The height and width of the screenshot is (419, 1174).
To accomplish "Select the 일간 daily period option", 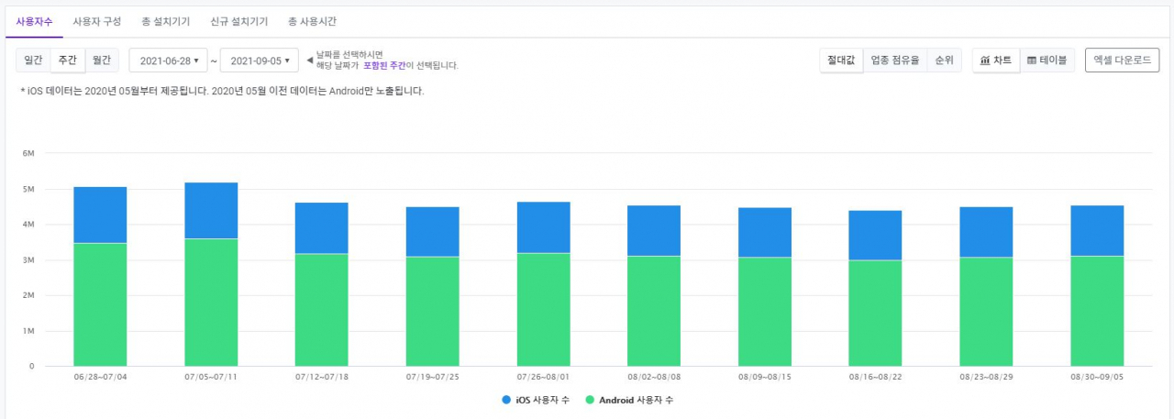I will coord(33,61).
